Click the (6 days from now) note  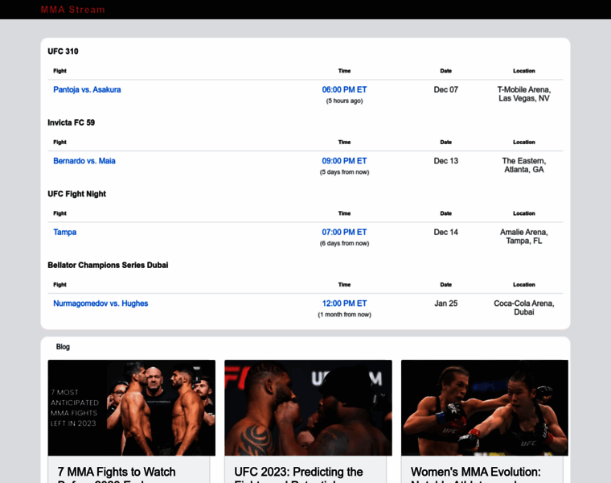pyautogui.click(x=344, y=243)
